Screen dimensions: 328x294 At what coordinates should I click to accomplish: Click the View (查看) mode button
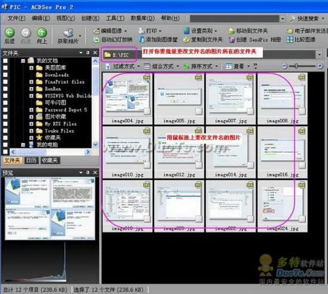tap(237, 66)
